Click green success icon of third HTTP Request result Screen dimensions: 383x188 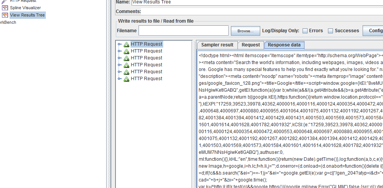click(x=126, y=58)
